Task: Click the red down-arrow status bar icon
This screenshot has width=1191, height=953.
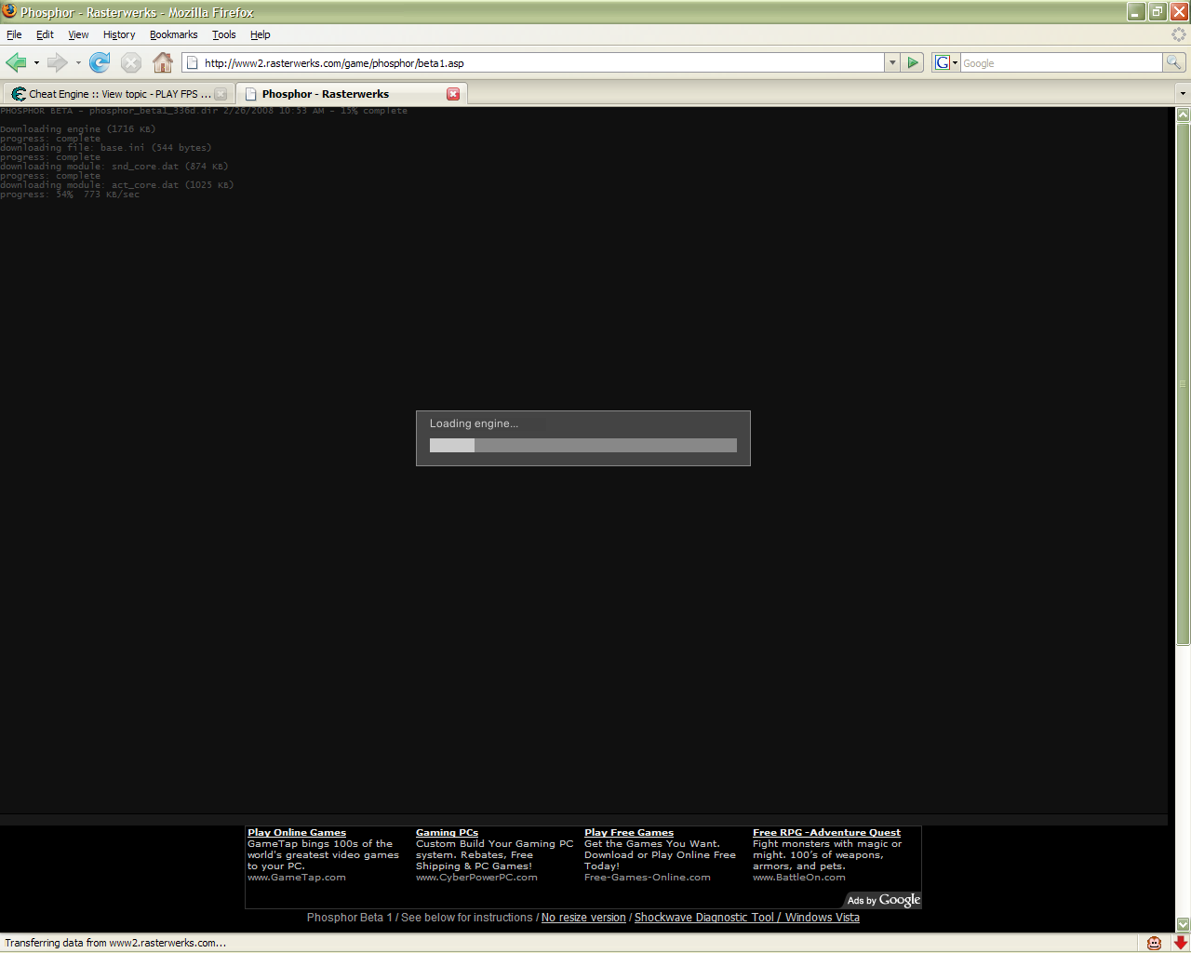Action: 1181,943
